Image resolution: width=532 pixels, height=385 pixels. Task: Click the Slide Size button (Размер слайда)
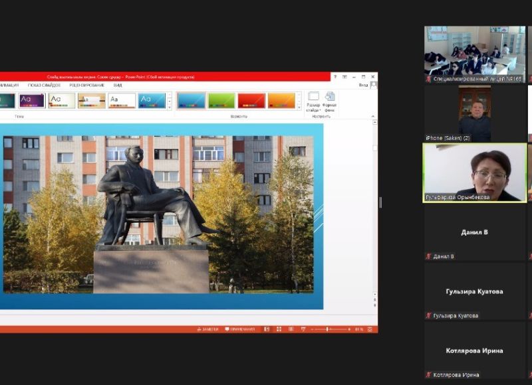point(314,101)
